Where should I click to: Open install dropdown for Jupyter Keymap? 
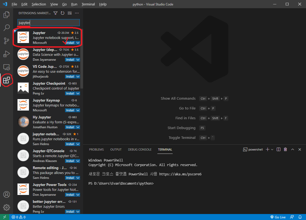[78, 110]
